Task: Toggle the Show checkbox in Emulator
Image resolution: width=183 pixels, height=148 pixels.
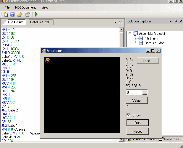Action: coord(128,115)
